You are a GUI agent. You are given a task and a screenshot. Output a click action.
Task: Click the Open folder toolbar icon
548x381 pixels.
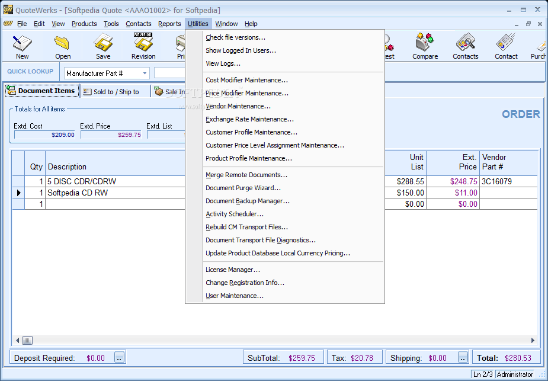pyautogui.click(x=63, y=43)
